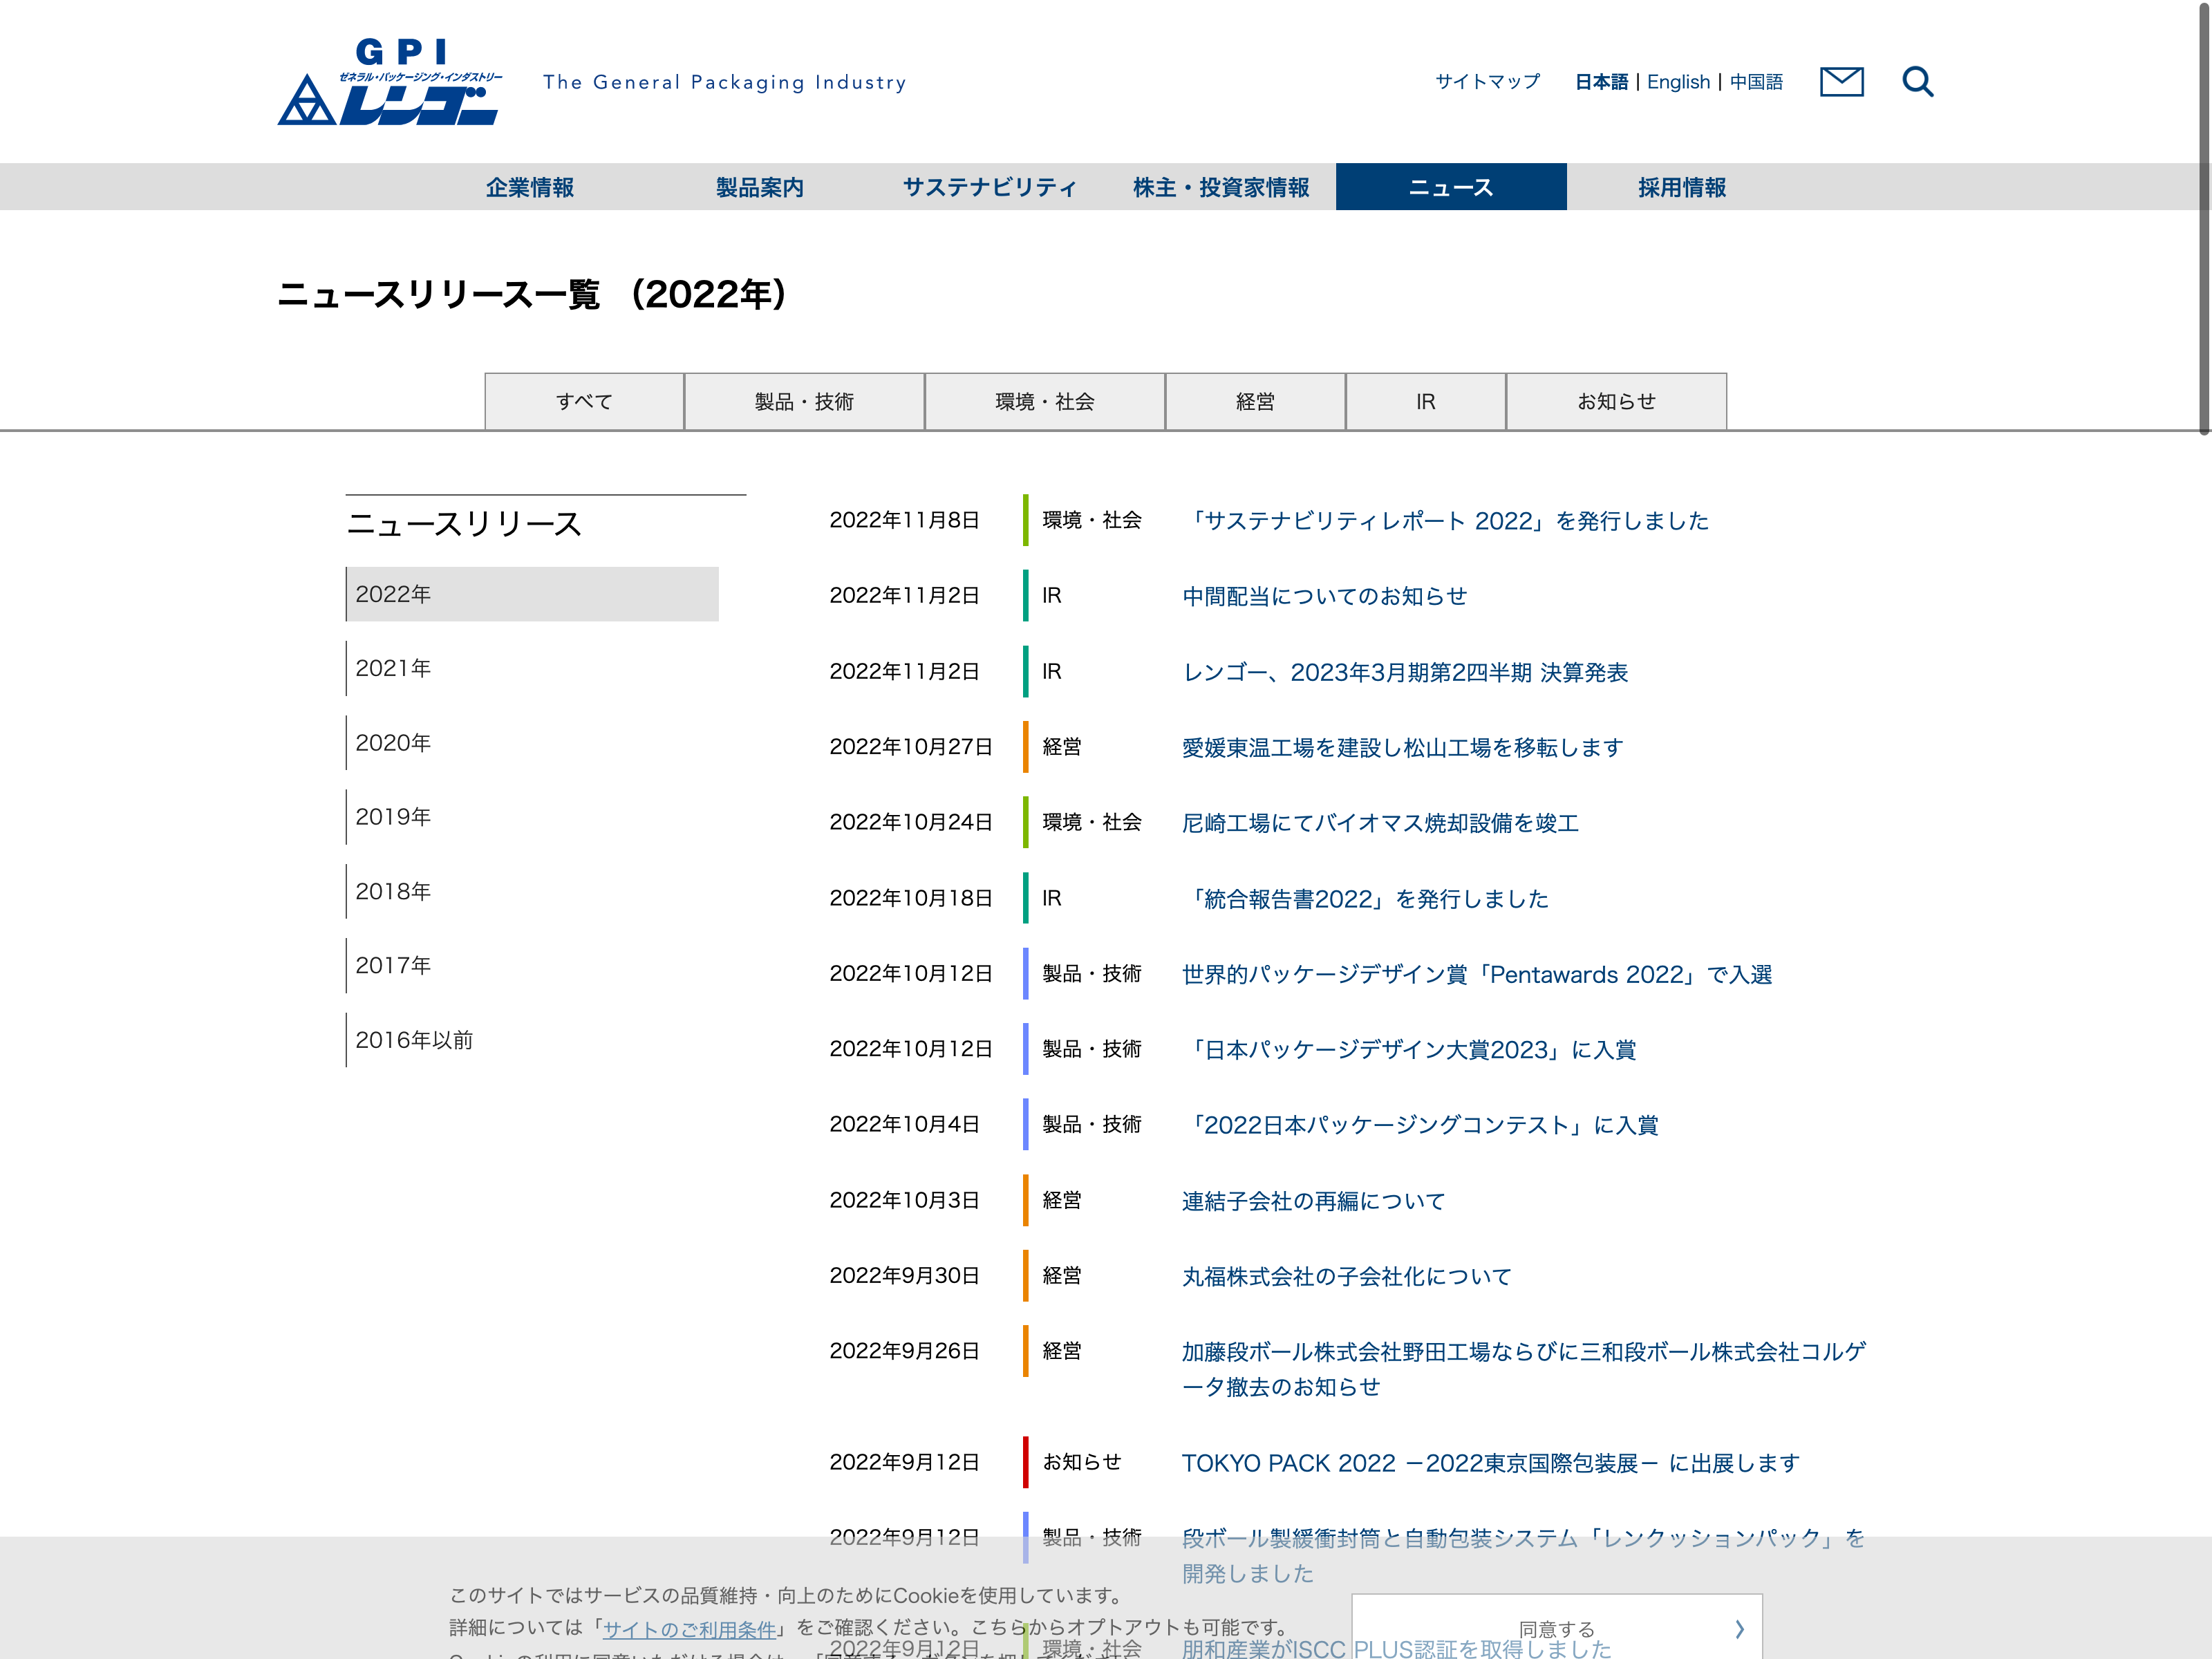Switch language to English

click(1678, 82)
